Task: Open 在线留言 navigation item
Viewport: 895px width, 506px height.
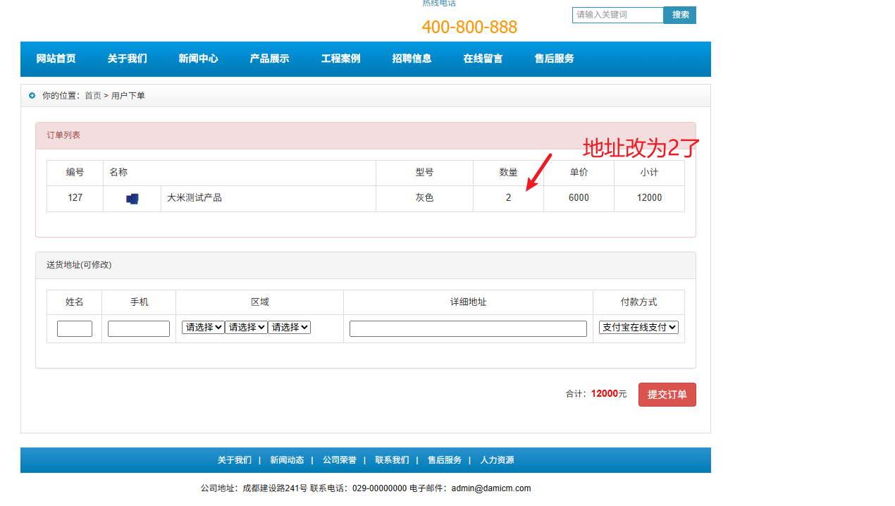Action: [x=483, y=59]
